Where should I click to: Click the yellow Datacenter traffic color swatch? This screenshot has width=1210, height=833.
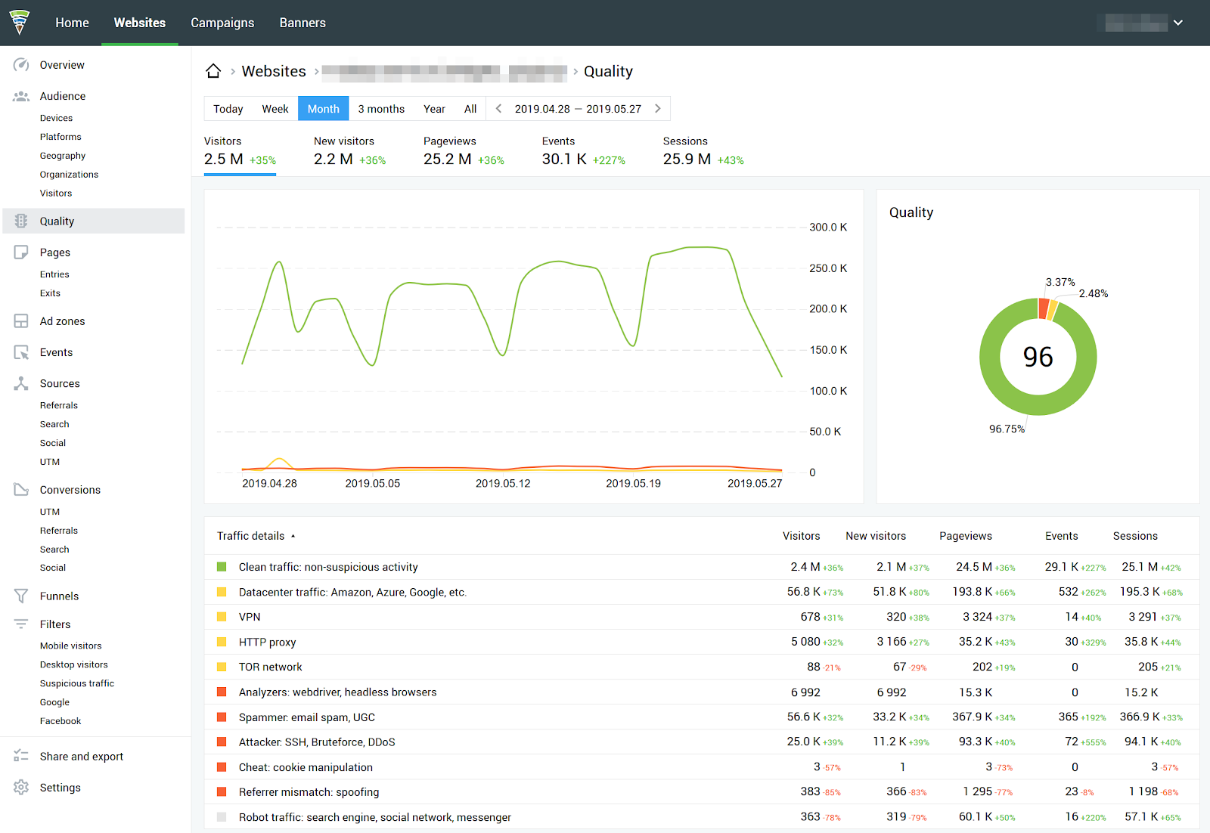point(222,592)
